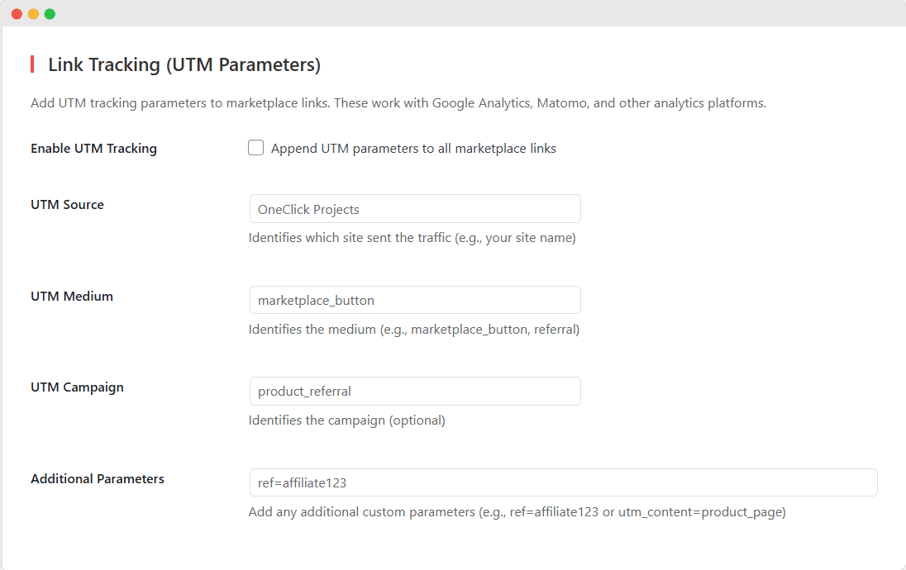
Task: Select the ref=affiliate123 parameter text
Action: (303, 482)
